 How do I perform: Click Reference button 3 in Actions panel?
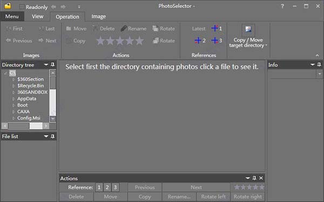click(115, 187)
